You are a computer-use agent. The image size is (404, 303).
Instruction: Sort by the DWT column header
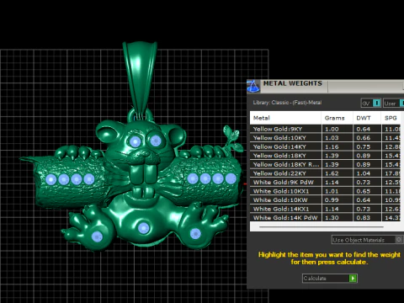pyautogui.click(x=367, y=118)
